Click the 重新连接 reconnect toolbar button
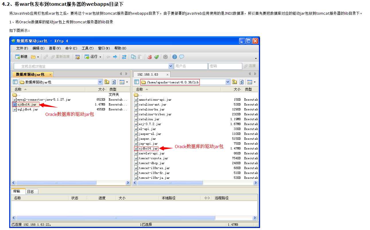This screenshot has height=230, width=370. pos(60,57)
